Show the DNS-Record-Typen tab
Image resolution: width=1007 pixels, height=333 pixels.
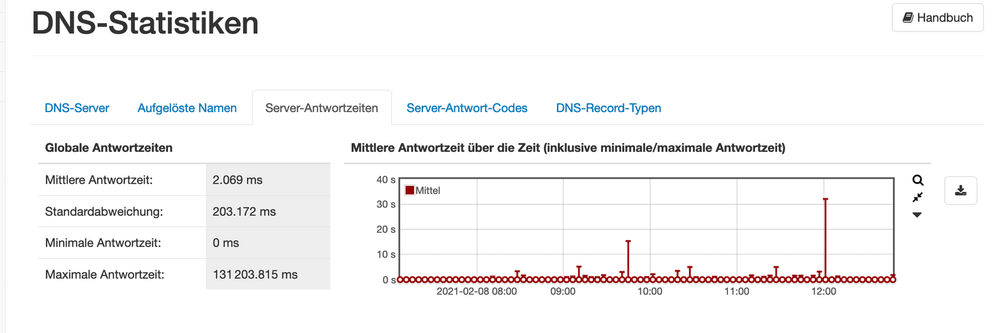(x=608, y=108)
